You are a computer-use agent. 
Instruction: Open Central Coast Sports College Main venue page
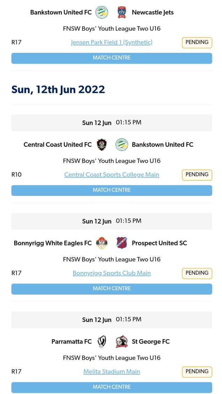tap(111, 175)
